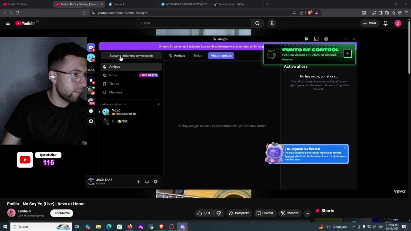Open Brave Rewards triangle icon

pos(317,13)
